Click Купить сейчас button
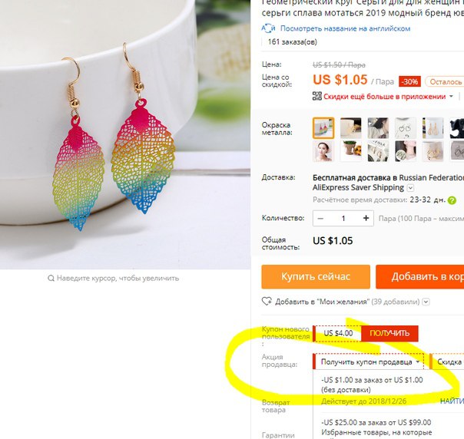 tap(316, 277)
